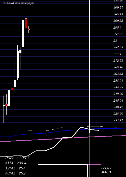Click the 291.27 price axis label
This screenshot has width=126, height=177.
(118, 34)
